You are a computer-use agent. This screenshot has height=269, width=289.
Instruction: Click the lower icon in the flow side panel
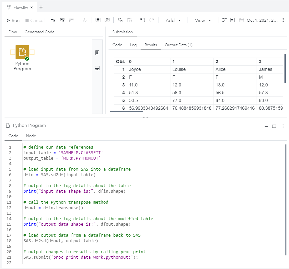click(x=97, y=68)
